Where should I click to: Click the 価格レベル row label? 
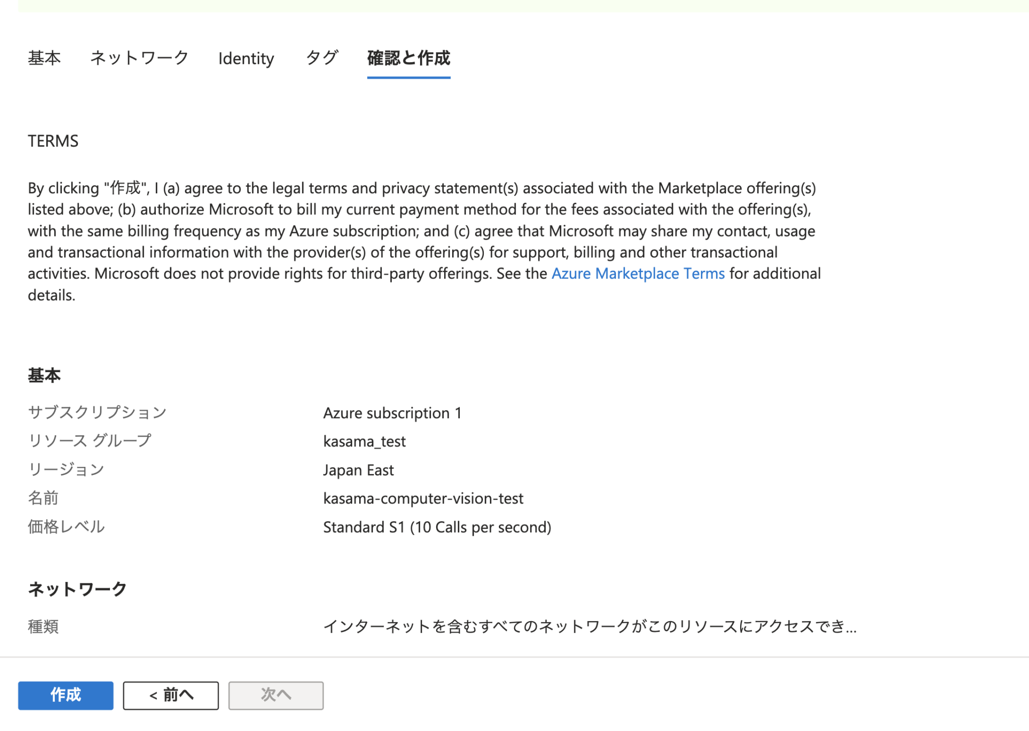(x=66, y=527)
